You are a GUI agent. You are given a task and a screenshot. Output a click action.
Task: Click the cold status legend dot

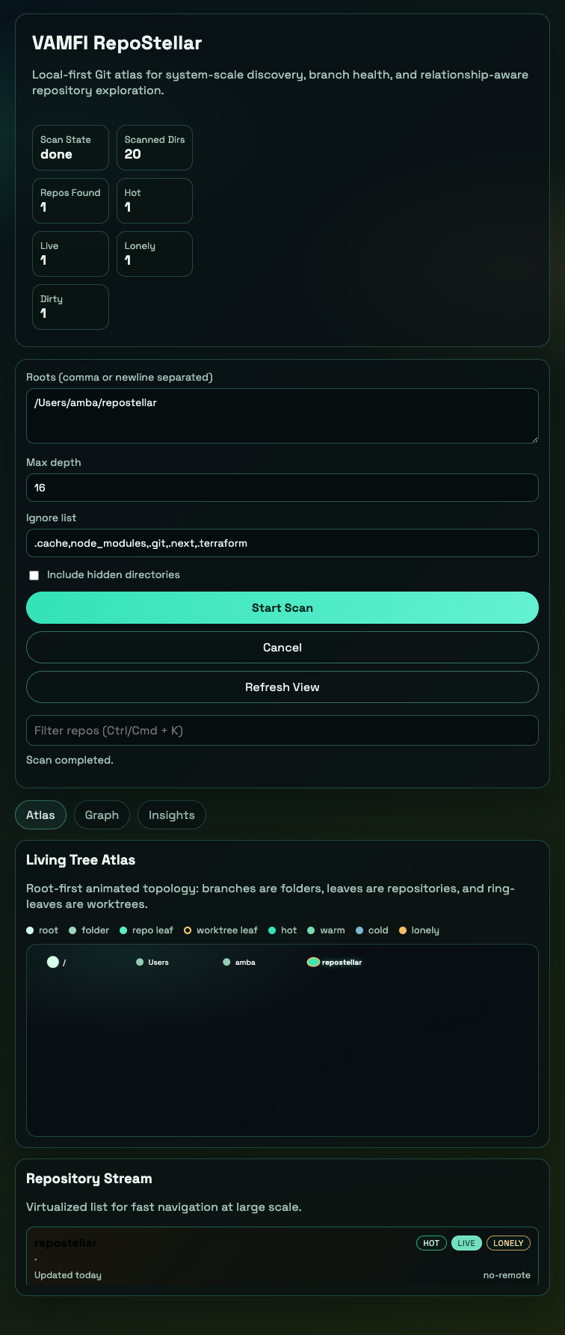click(359, 930)
